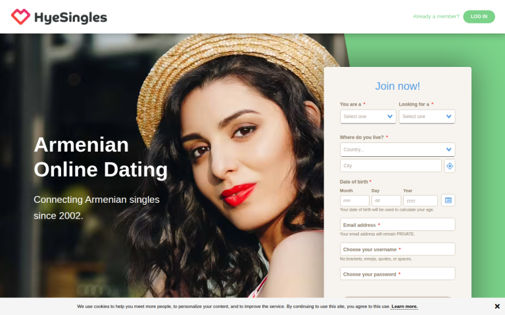505x315 pixels.
Task: Focus the Year (yyyy) field
Action: click(x=420, y=201)
